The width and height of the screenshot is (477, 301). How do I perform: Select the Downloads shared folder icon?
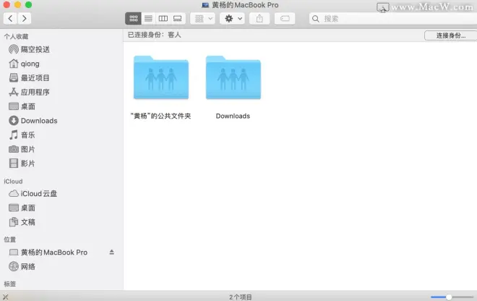click(x=233, y=77)
